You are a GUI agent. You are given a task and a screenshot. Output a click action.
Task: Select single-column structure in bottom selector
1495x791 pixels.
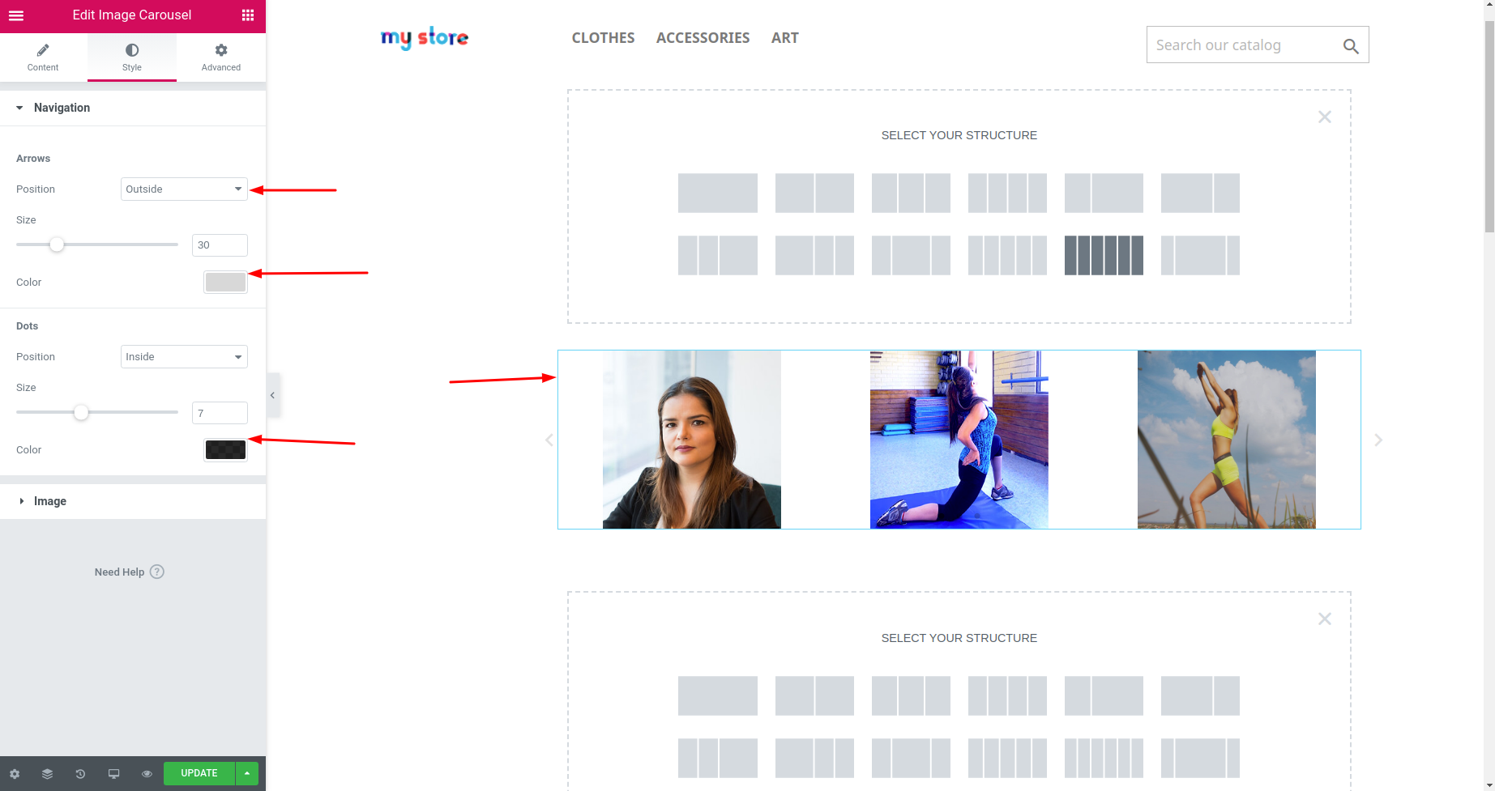[x=718, y=695]
